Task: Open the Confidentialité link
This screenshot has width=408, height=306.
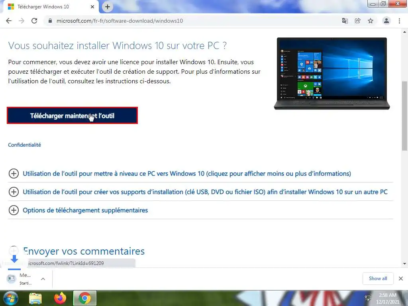Action: tap(24, 145)
